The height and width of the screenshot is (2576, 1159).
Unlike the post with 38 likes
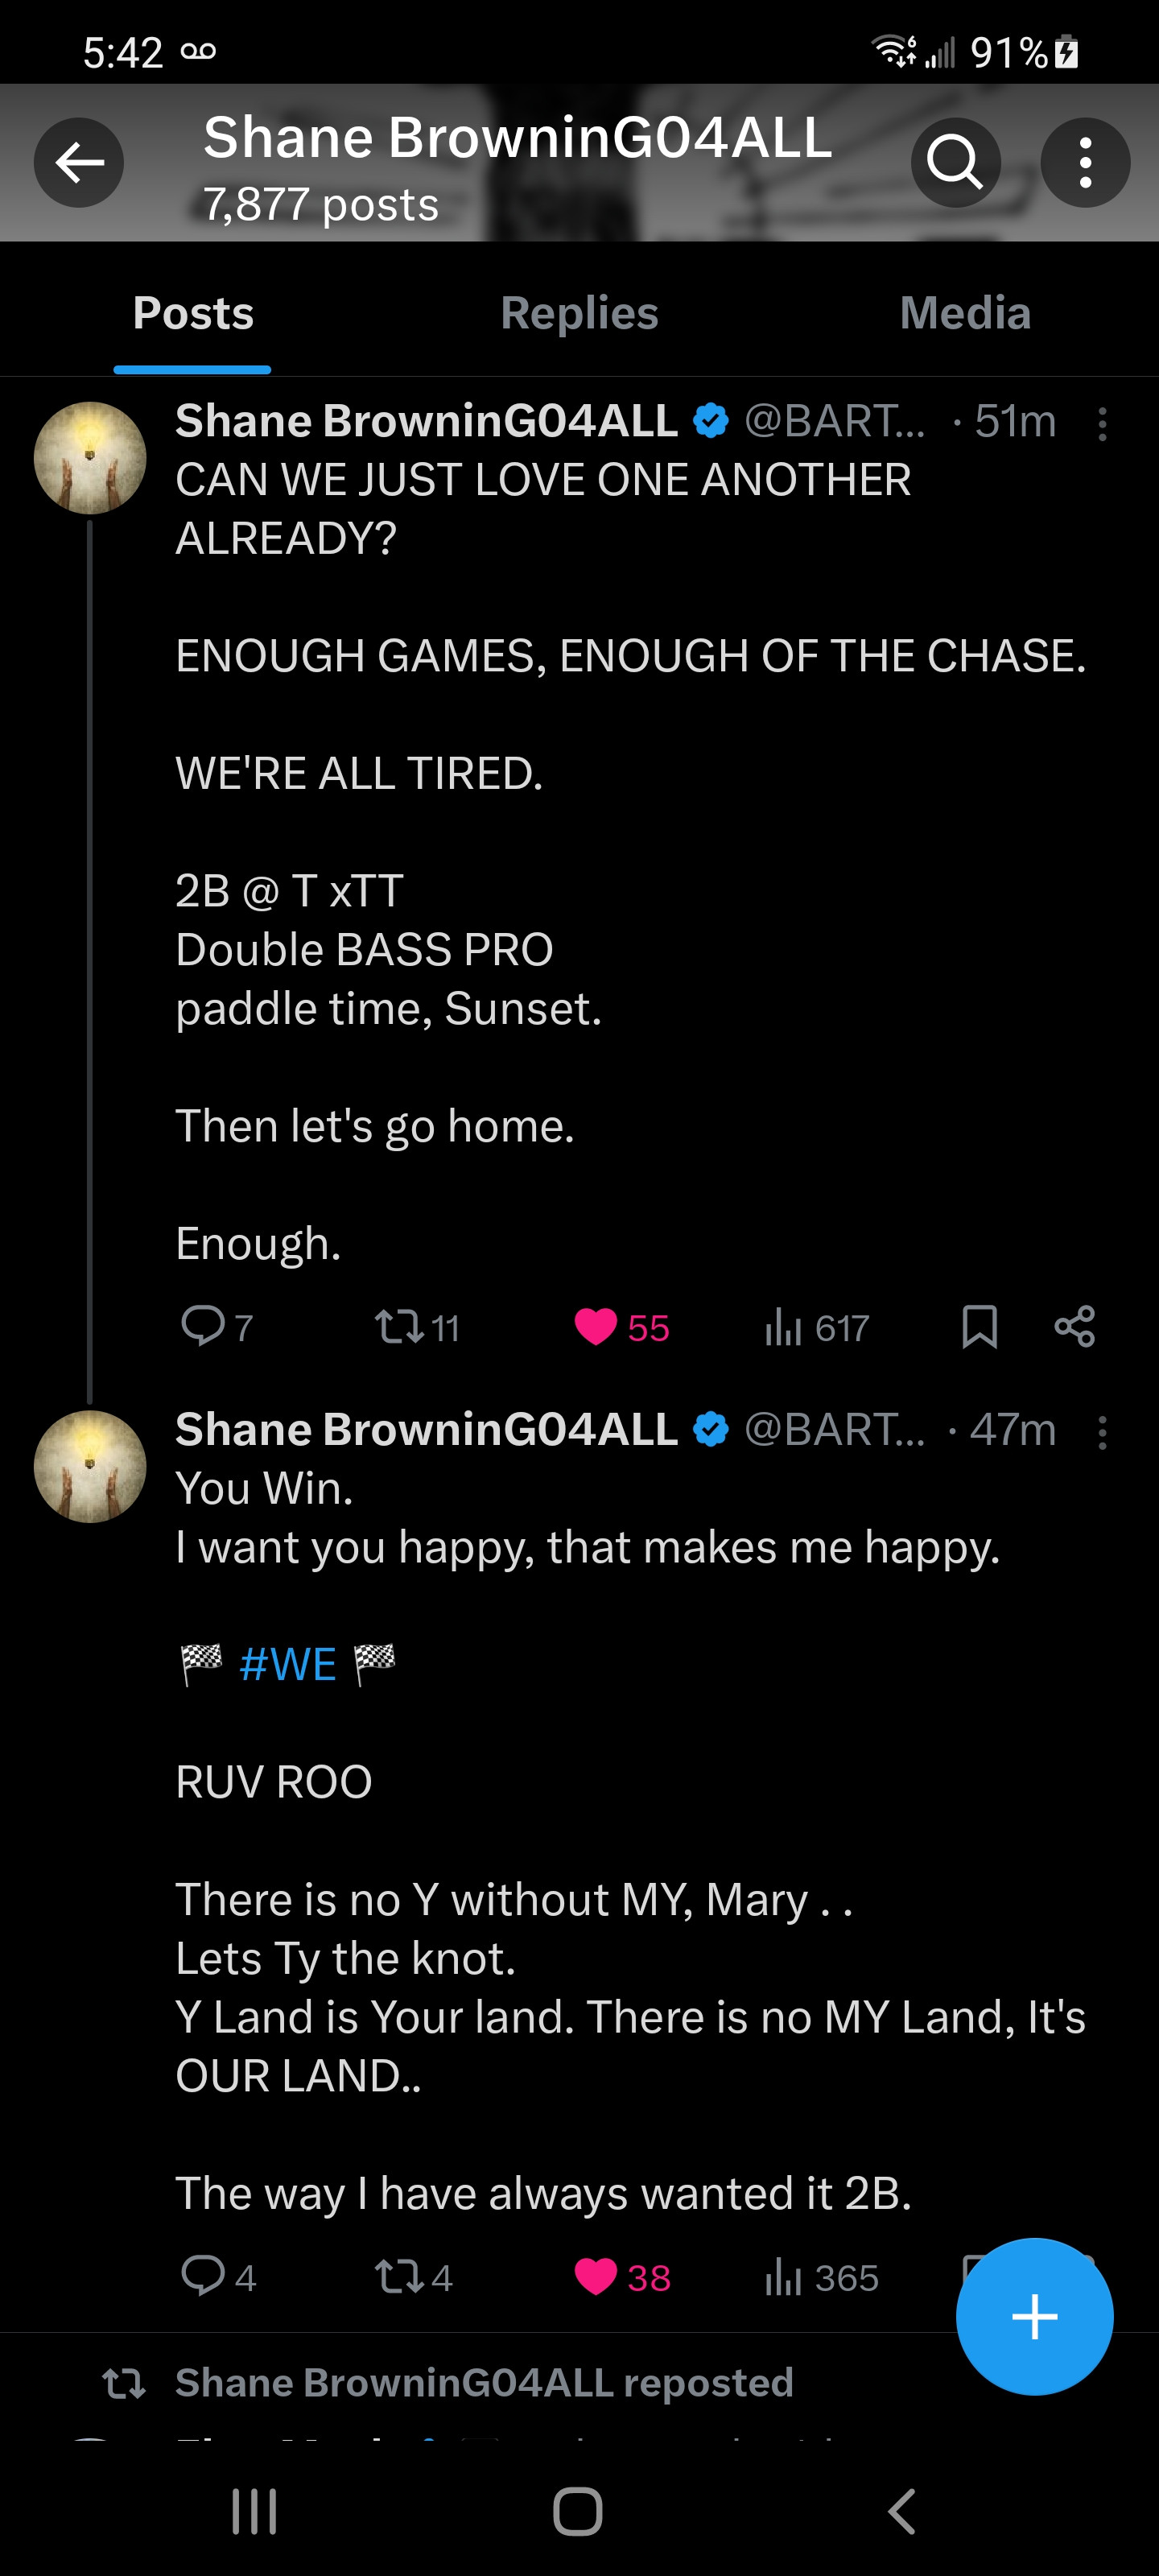(x=596, y=2277)
